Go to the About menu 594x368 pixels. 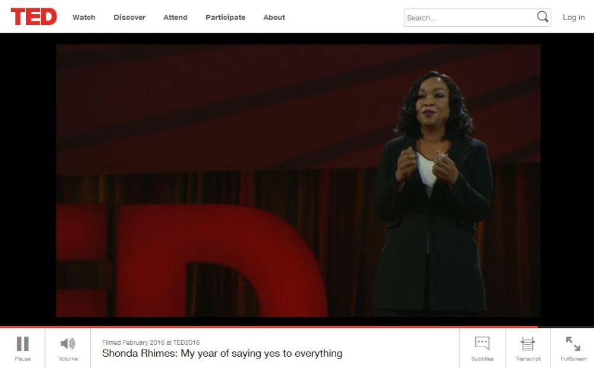[274, 17]
